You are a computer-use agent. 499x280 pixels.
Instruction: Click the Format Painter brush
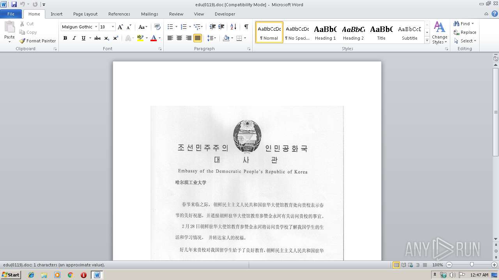point(37,41)
